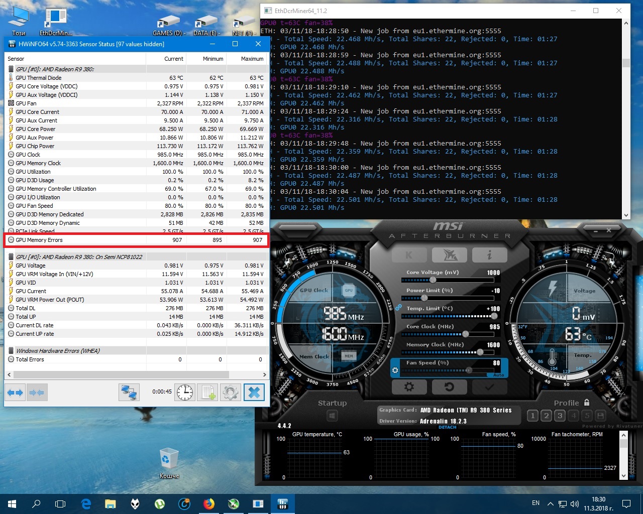The width and height of the screenshot is (643, 514).
Task: Open Afterburner settings gear button
Action: point(409,387)
